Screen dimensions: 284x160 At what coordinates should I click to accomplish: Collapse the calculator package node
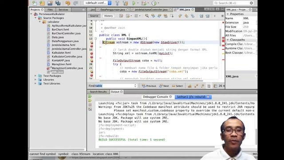coord(39,22)
